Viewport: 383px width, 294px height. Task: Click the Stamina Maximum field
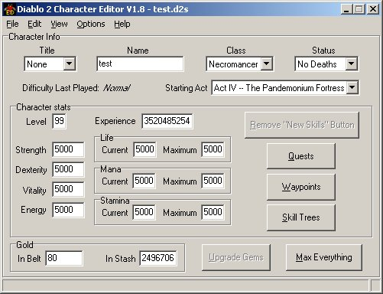click(213, 212)
